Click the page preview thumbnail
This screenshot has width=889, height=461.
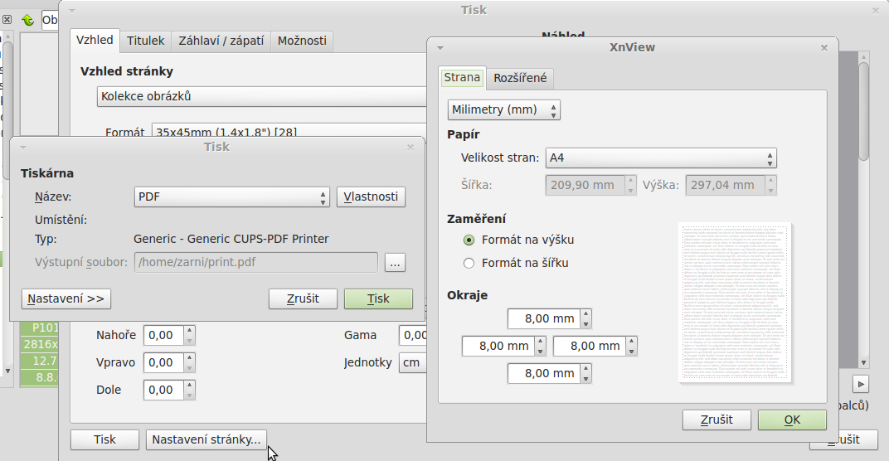click(x=734, y=303)
